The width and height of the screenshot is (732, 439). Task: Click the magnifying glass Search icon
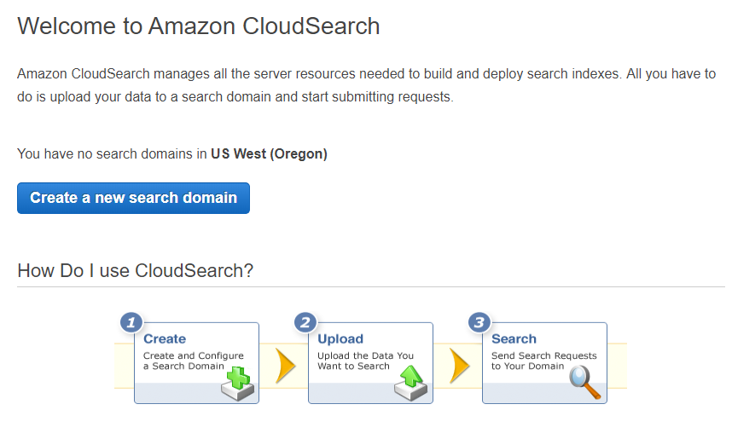tap(585, 383)
